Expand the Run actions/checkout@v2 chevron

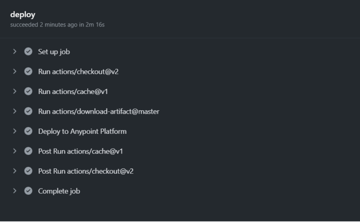(x=15, y=71)
